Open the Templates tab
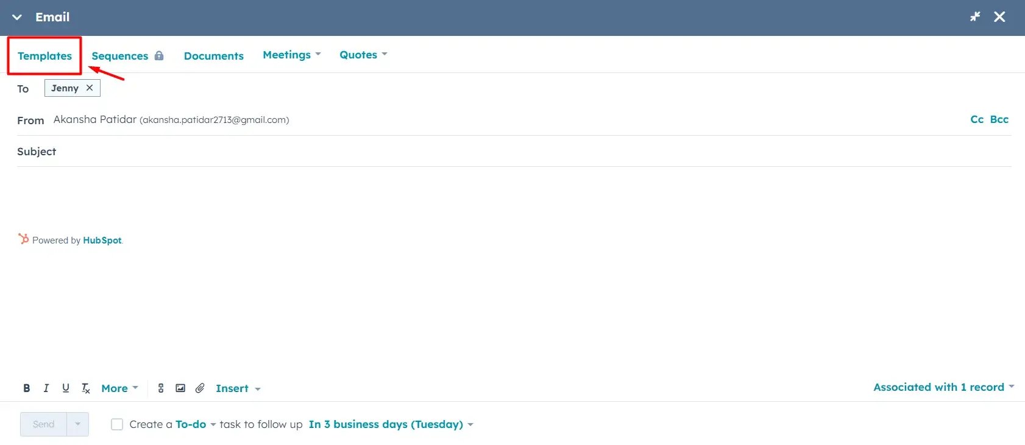This screenshot has height=445, width=1025. 44,56
